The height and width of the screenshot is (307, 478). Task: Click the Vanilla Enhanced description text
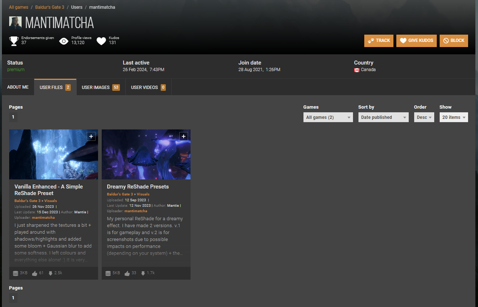tap(53, 243)
